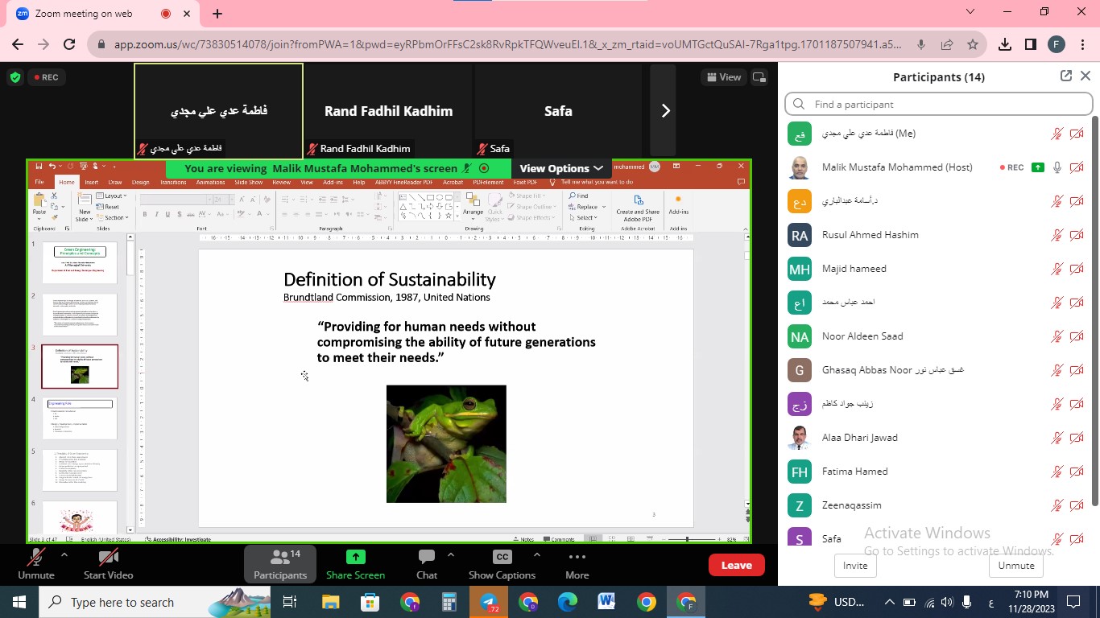This screenshot has height=618, width=1100.
Task: Expand audio settings arrow beside Unmute
Action: (64, 554)
